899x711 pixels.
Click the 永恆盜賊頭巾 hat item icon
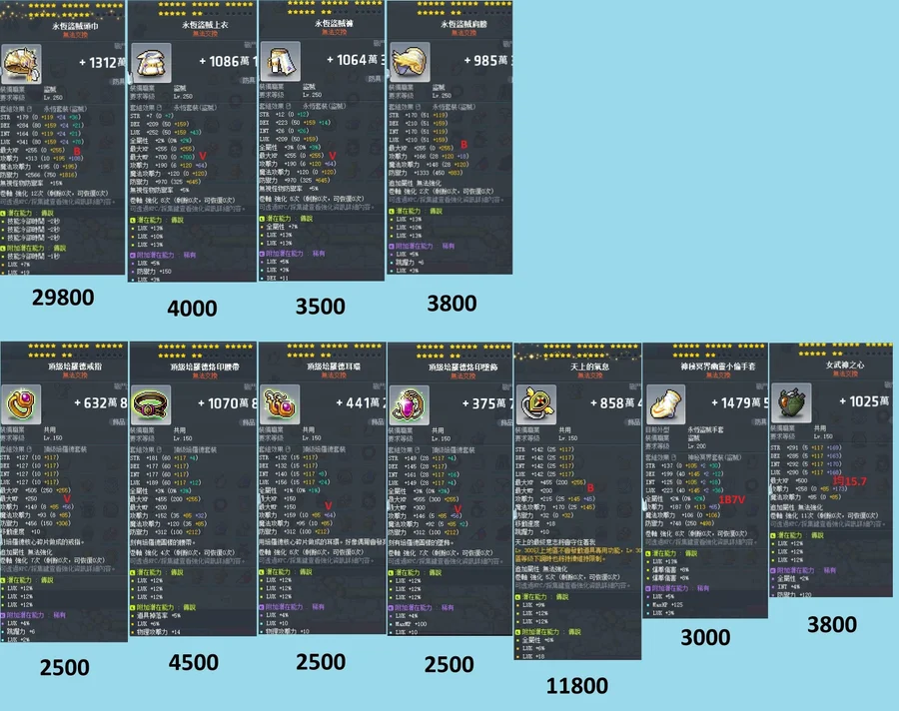click(24, 64)
